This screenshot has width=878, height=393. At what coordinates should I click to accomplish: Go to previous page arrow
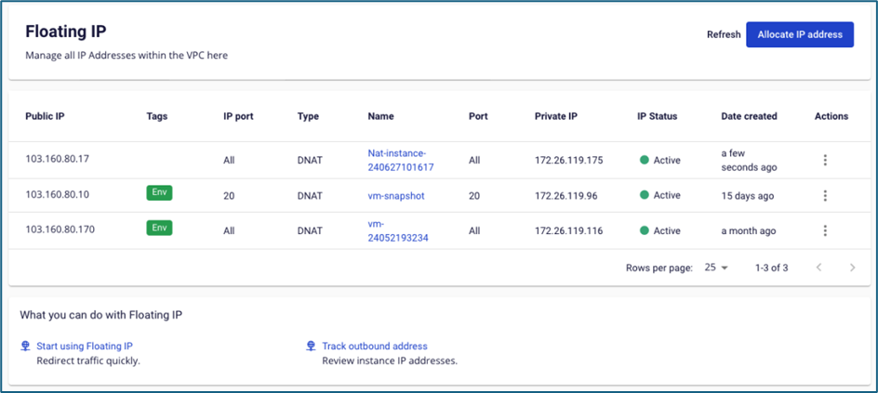pyautogui.click(x=818, y=268)
